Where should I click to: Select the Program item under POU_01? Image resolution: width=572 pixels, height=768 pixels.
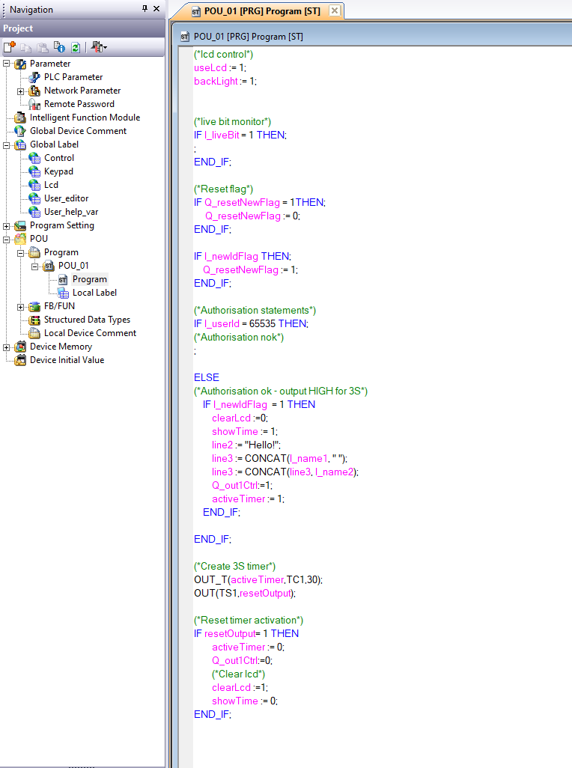(x=90, y=279)
